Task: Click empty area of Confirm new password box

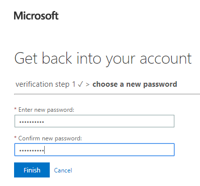Action: pos(110,149)
